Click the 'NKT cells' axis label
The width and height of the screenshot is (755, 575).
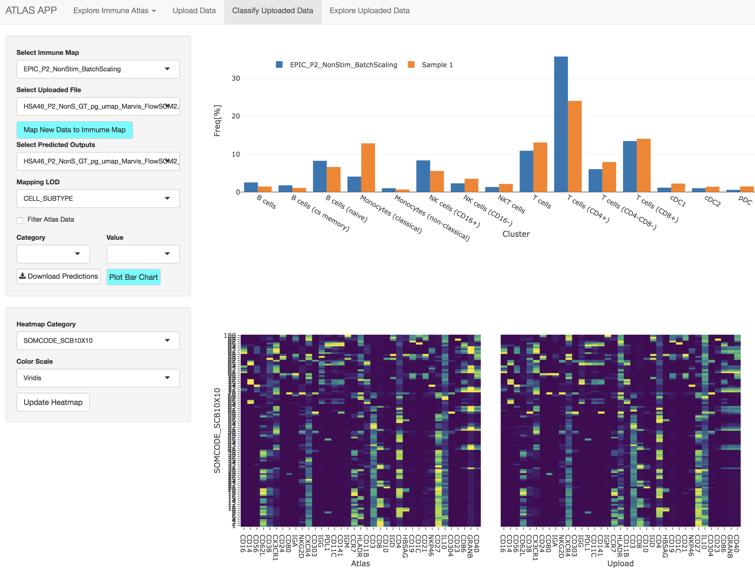point(511,204)
